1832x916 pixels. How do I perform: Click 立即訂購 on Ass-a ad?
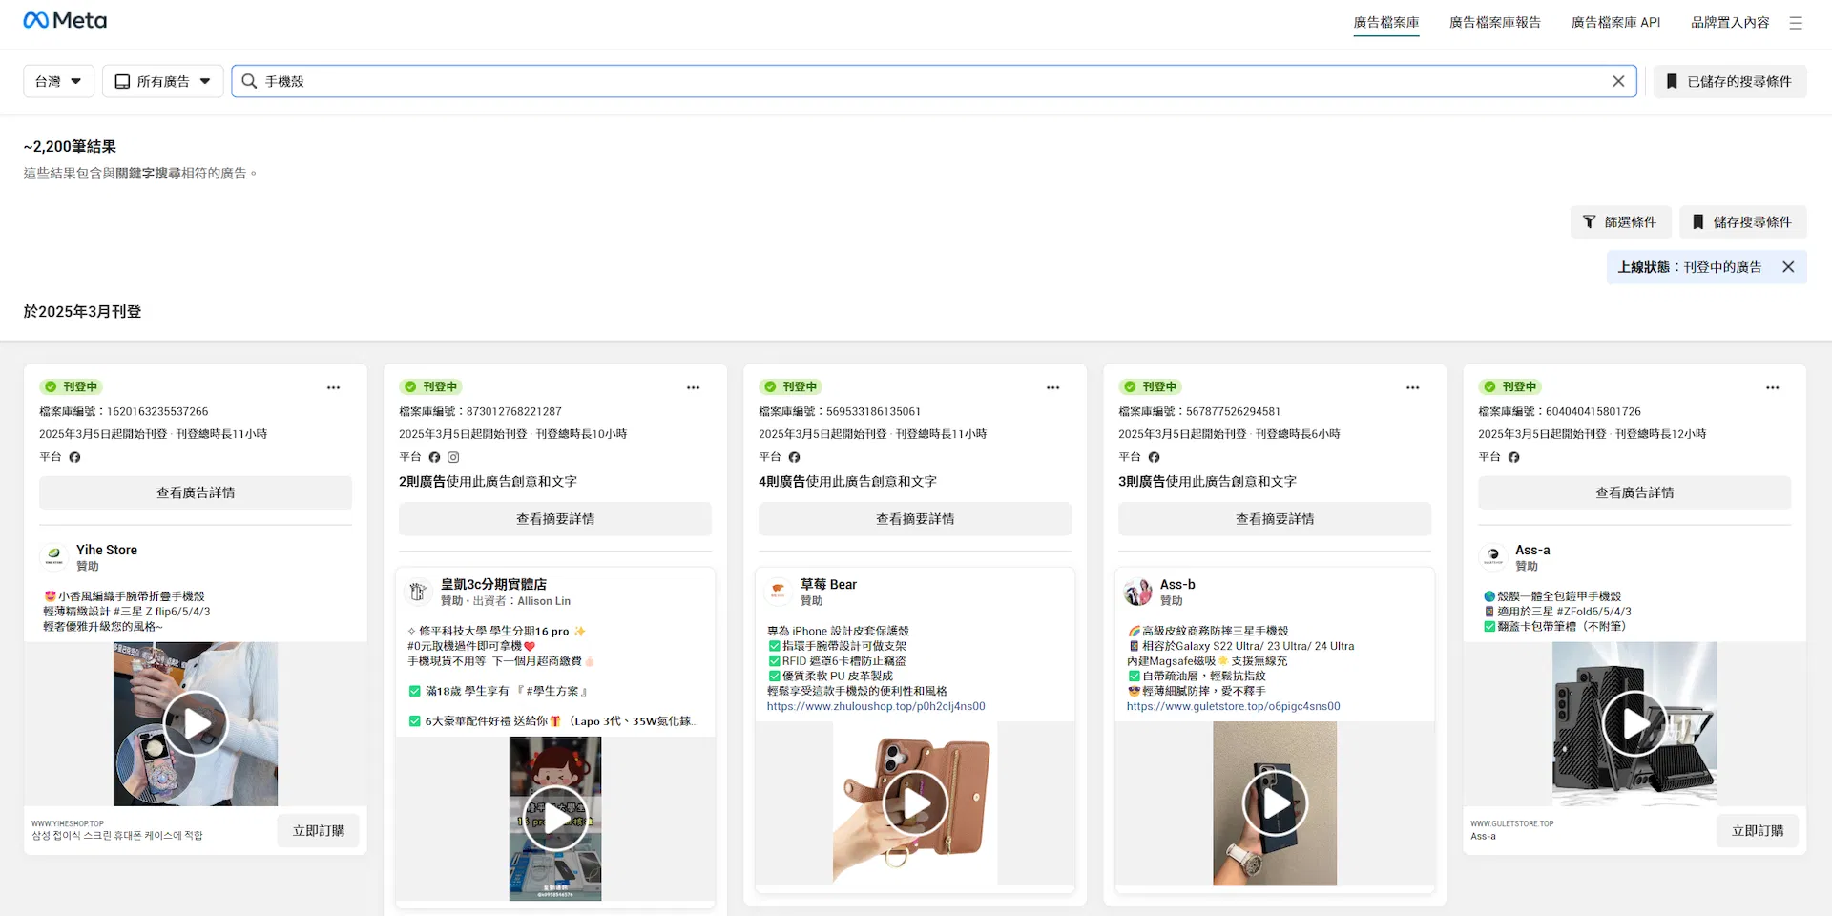(1758, 830)
